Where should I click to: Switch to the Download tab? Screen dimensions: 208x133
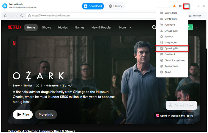coord(93,6)
